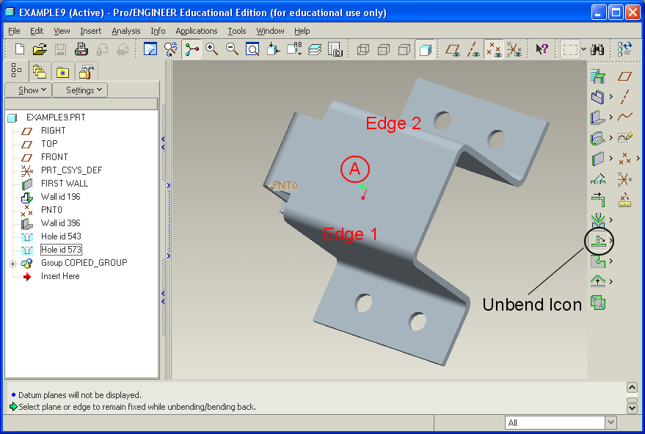645x434 pixels.
Task: Click the Context-sensitive Help icon
Action: point(542,49)
